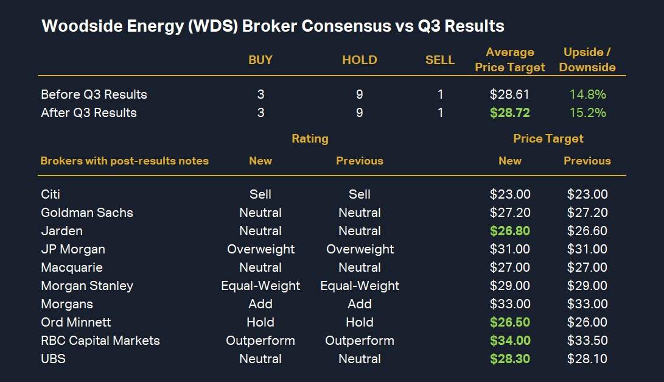Image resolution: width=664 pixels, height=382 pixels.
Task: Select the $28.72 average price target
Action: [x=510, y=113]
